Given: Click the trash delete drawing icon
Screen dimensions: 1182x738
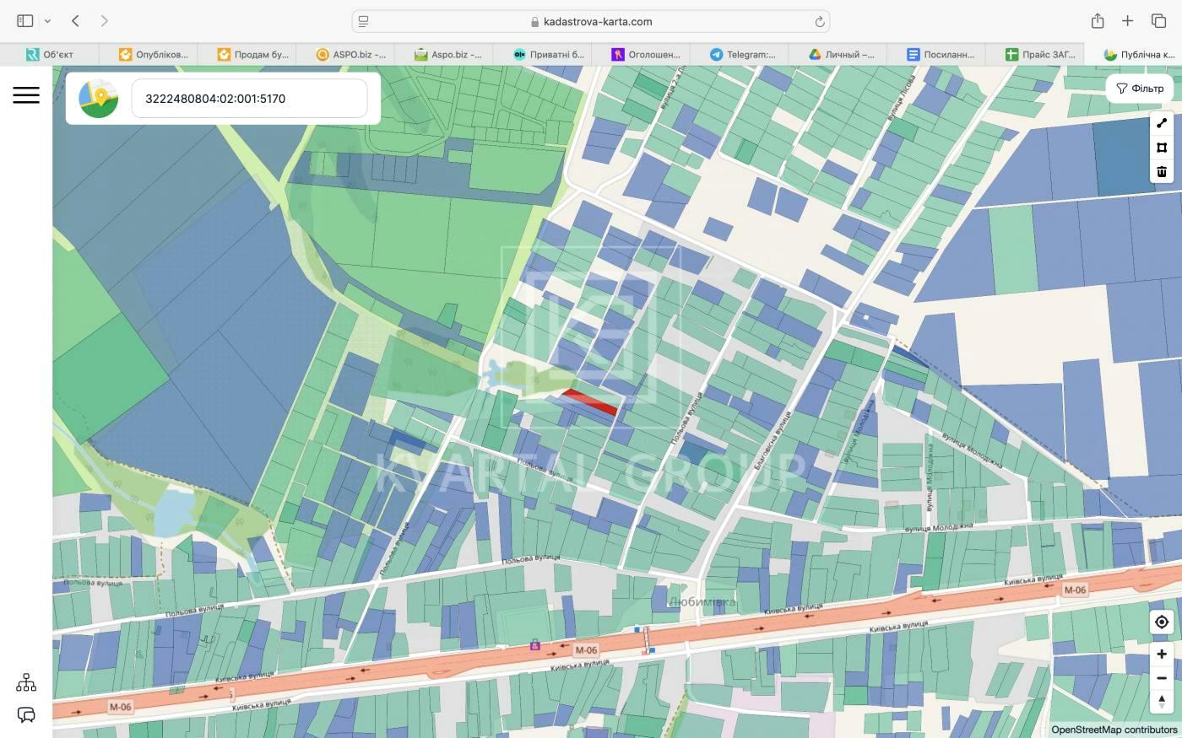Looking at the screenshot, I should (x=1162, y=172).
